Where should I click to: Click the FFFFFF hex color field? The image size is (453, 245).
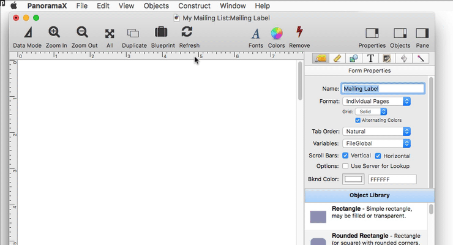(392, 179)
